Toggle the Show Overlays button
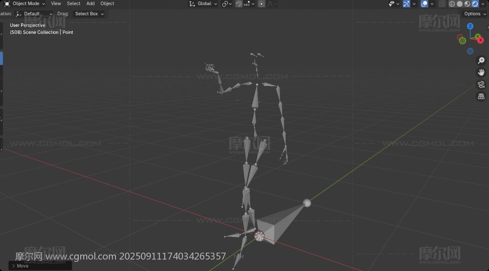The height and width of the screenshot is (271, 489). tap(424, 4)
